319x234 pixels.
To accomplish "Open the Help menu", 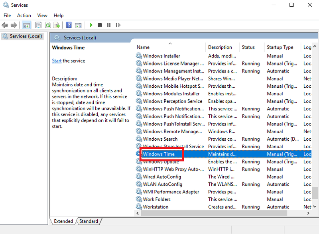I will click(58, 16).
